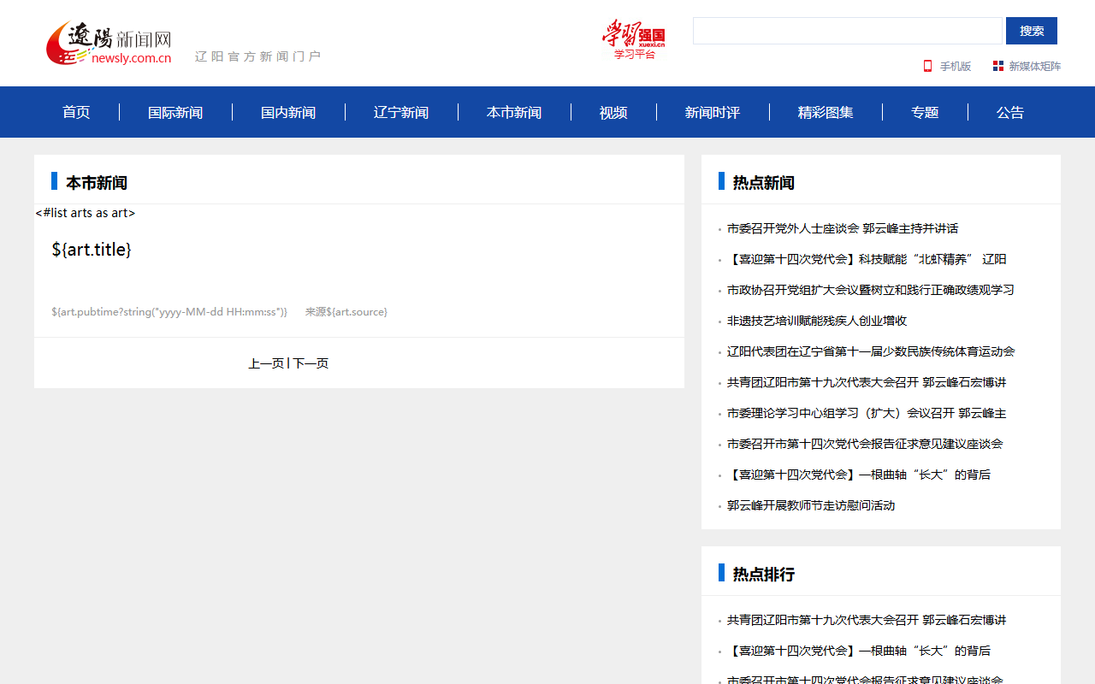This screenshot has width=1095, height=684.
Task: Click the red mobile phone icon
Action: [927, 66]
